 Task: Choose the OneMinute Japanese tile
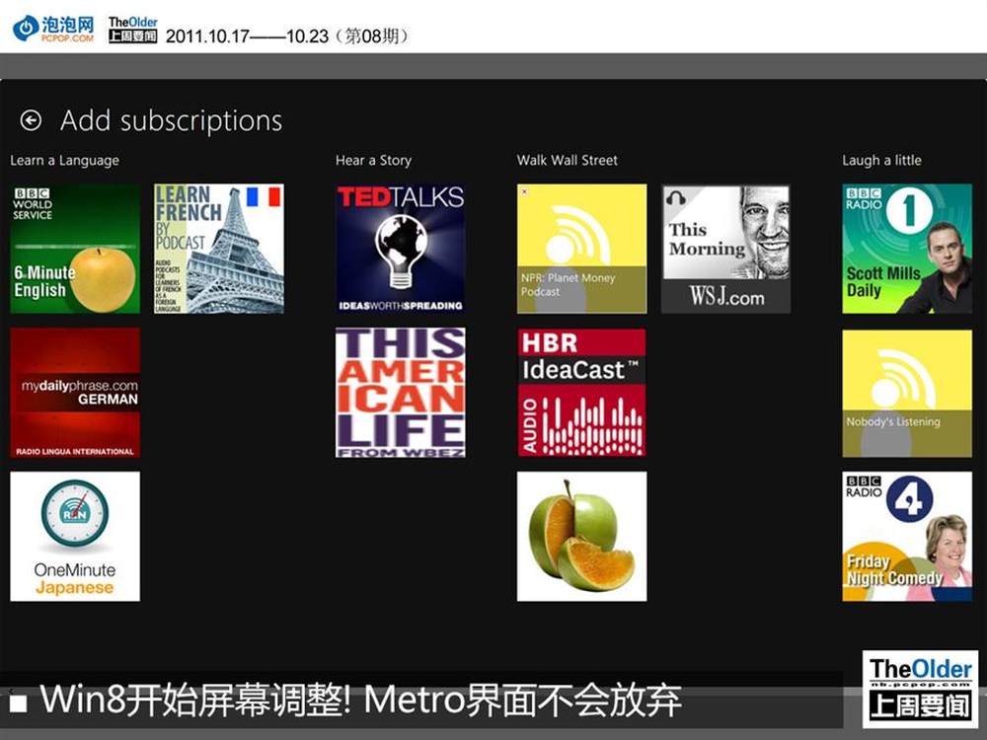[75, 536]
